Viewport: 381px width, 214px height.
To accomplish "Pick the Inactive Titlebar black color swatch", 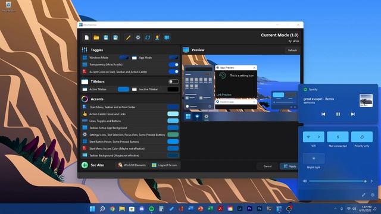I will tap(173, 89).
